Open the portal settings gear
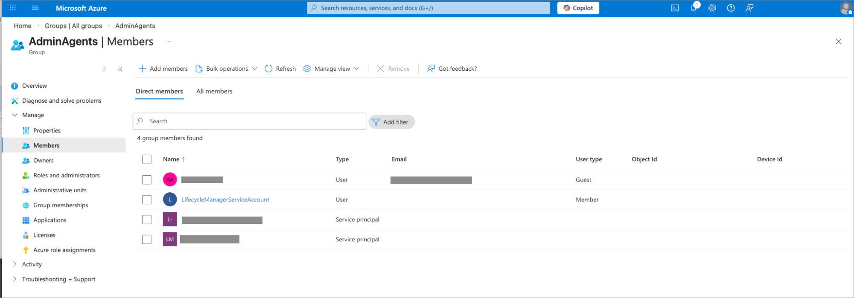The height and width of the screenshot is (298, 854). [x=712, y=8]
